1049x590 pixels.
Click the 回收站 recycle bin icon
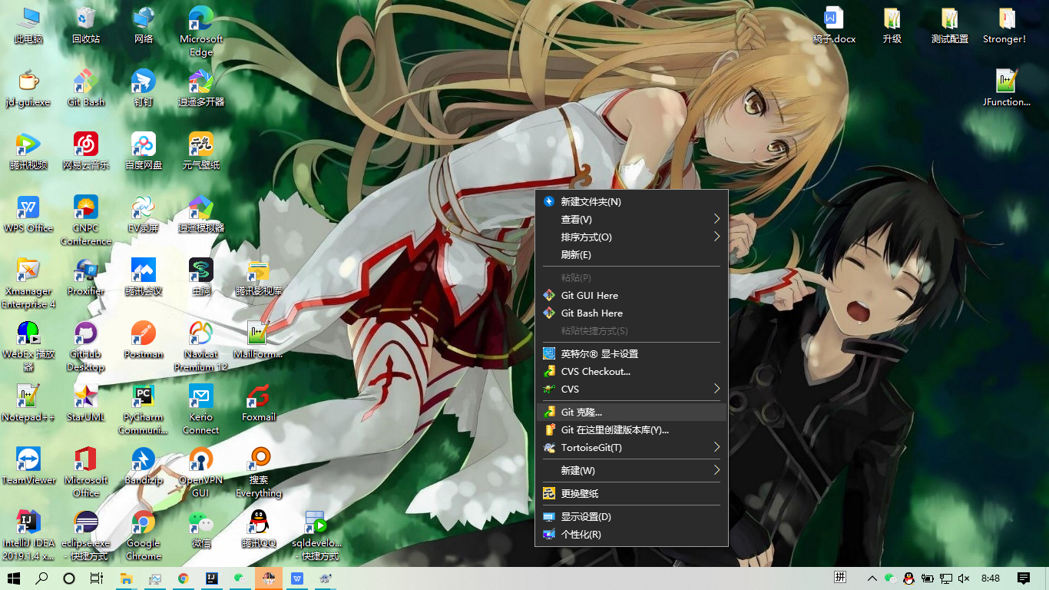coord(86,25)
